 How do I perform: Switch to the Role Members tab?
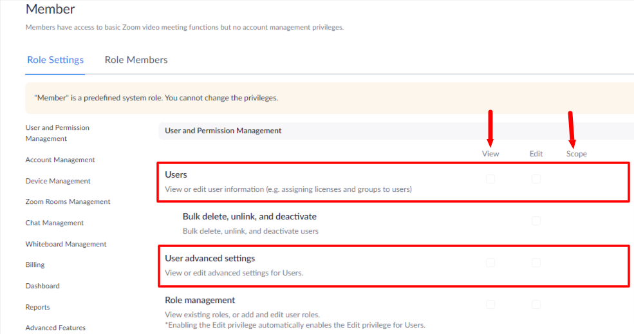coord(136,60)
